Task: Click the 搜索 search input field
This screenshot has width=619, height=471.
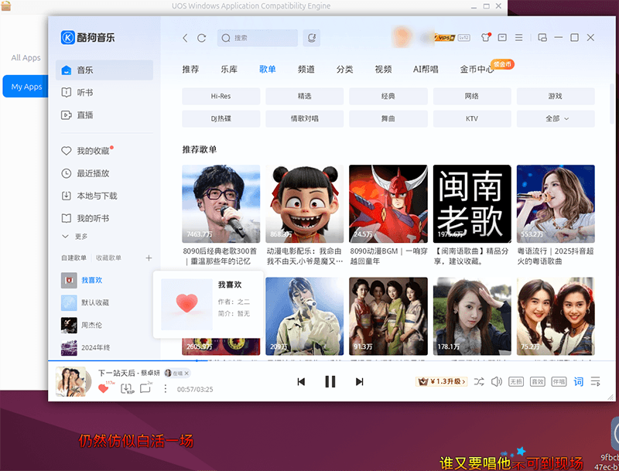Action: coord(258,38)
